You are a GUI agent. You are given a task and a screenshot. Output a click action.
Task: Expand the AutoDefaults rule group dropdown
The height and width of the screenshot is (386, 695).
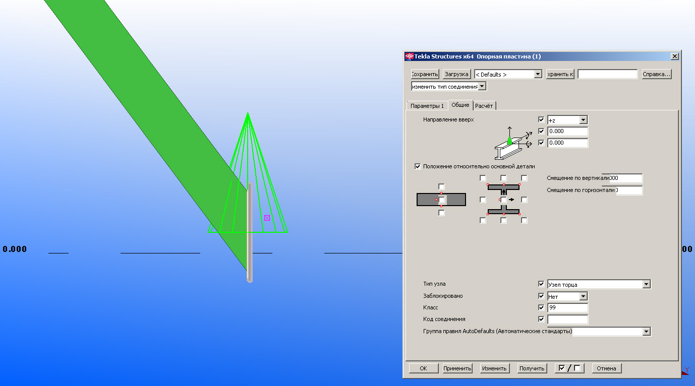(x=646, y=332)
